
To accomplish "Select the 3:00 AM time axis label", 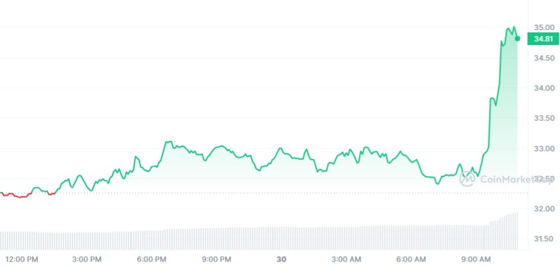I will [x=346, y=259].
